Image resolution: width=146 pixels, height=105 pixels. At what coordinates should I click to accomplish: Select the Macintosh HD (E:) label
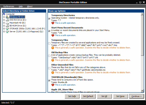click(x=17, y=23)
